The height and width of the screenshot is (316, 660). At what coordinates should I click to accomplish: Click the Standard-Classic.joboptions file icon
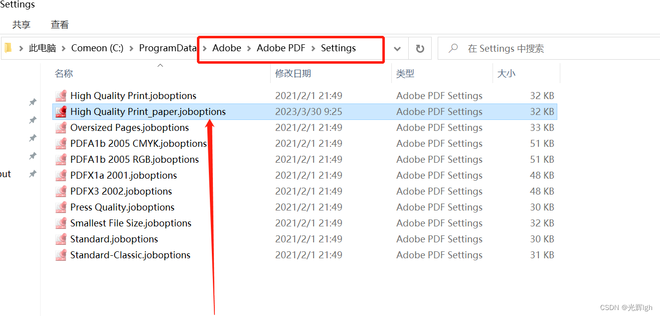[61, 255]
